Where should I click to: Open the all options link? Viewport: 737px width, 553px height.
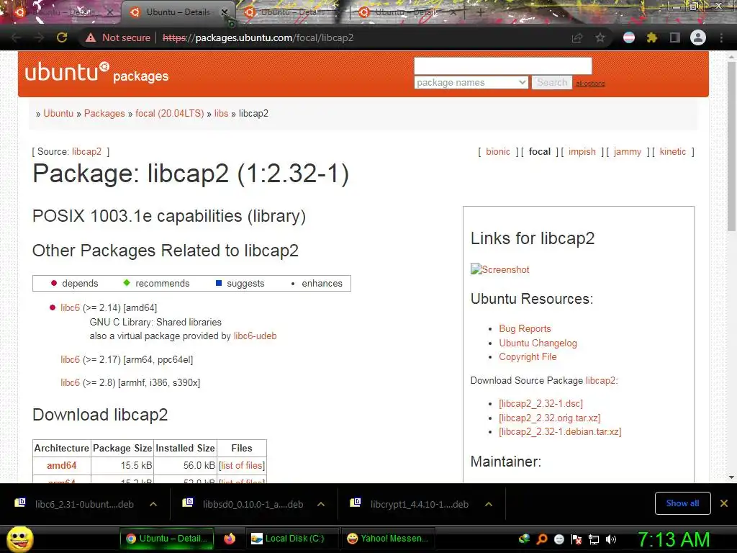point(590,84)
